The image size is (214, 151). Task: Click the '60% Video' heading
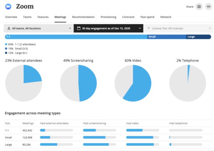(133, 61)
